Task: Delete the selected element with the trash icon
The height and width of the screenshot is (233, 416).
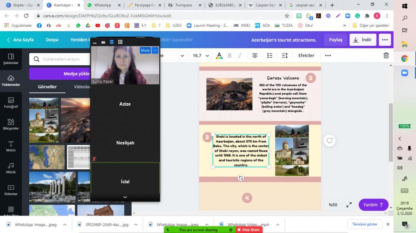Action: tap(386, 56)
